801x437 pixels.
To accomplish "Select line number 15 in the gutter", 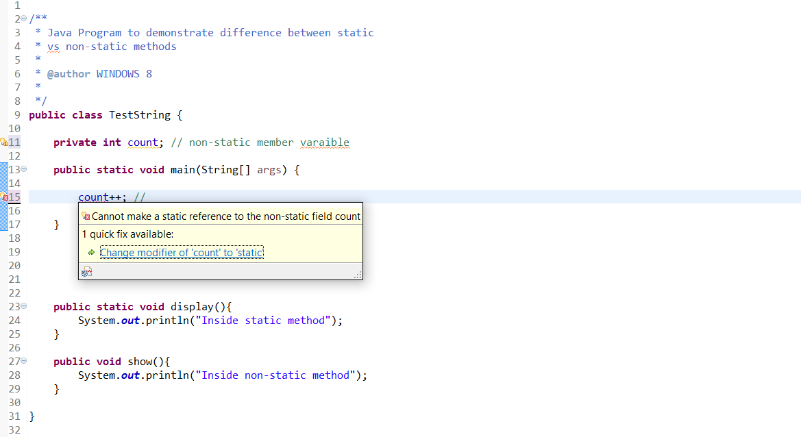I will [14, 197].
